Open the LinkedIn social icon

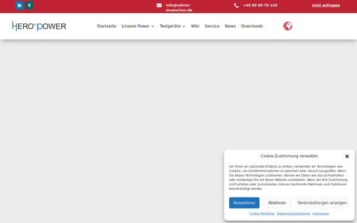click(20, 5)
